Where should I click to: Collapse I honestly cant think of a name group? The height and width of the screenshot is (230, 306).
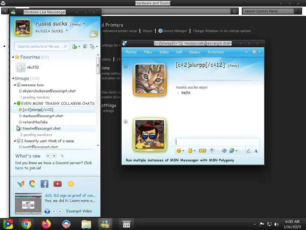pyautogui.click(x=15, y=141)
